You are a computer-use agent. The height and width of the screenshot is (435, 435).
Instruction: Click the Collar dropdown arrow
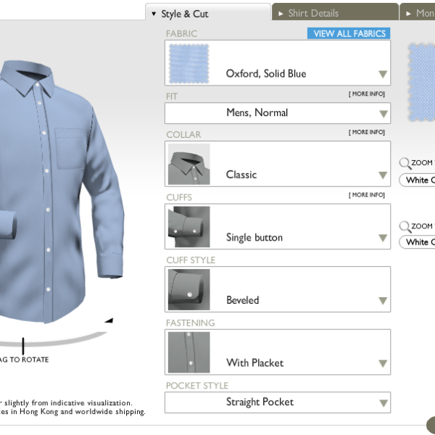(x=383, y=175)
